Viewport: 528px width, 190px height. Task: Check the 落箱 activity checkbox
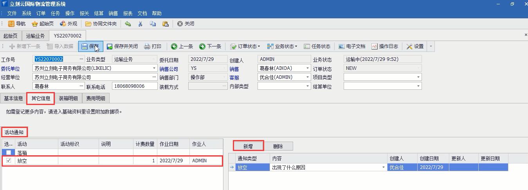[9, 153]
